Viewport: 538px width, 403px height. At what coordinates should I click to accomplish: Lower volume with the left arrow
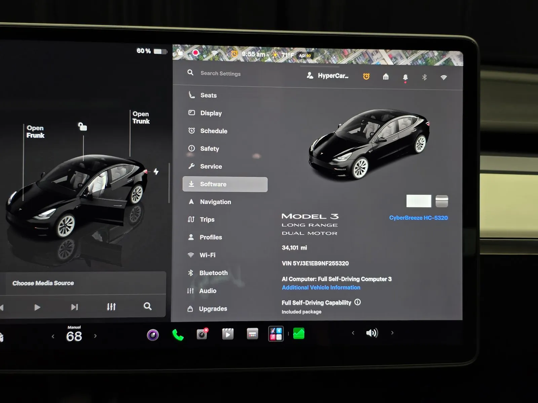click(353, 333)
